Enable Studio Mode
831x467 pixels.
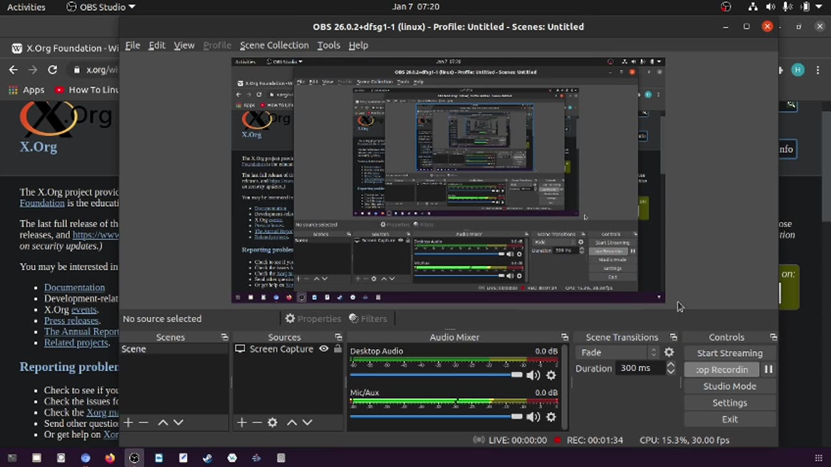click(730, 386)
